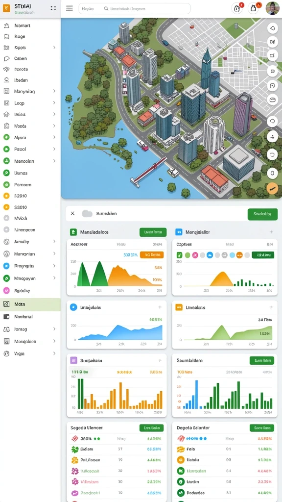Click the blue icon on Unajalaits card

(x=73, y=307)
